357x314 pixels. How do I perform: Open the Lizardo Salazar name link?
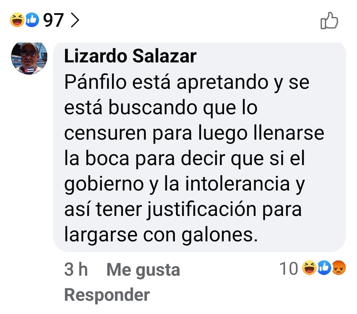pos(130,56)
